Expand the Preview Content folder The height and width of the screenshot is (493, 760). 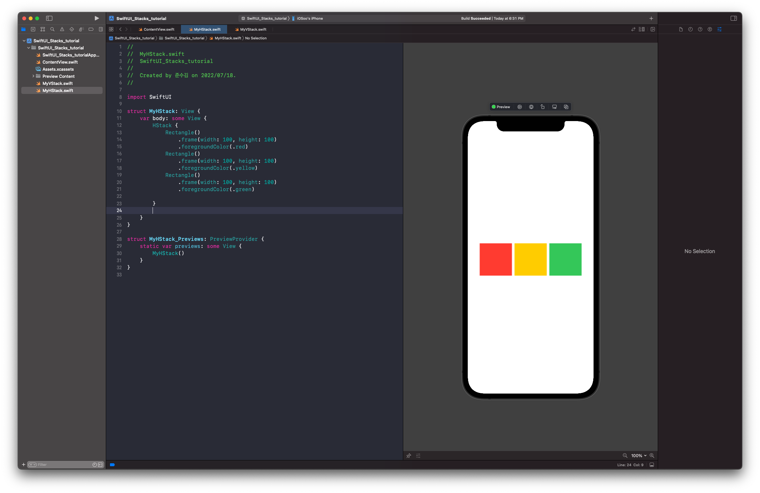[33, 76]
